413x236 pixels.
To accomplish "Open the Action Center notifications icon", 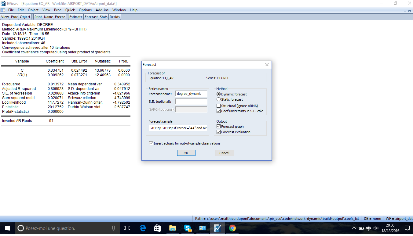I will [407, 228].
